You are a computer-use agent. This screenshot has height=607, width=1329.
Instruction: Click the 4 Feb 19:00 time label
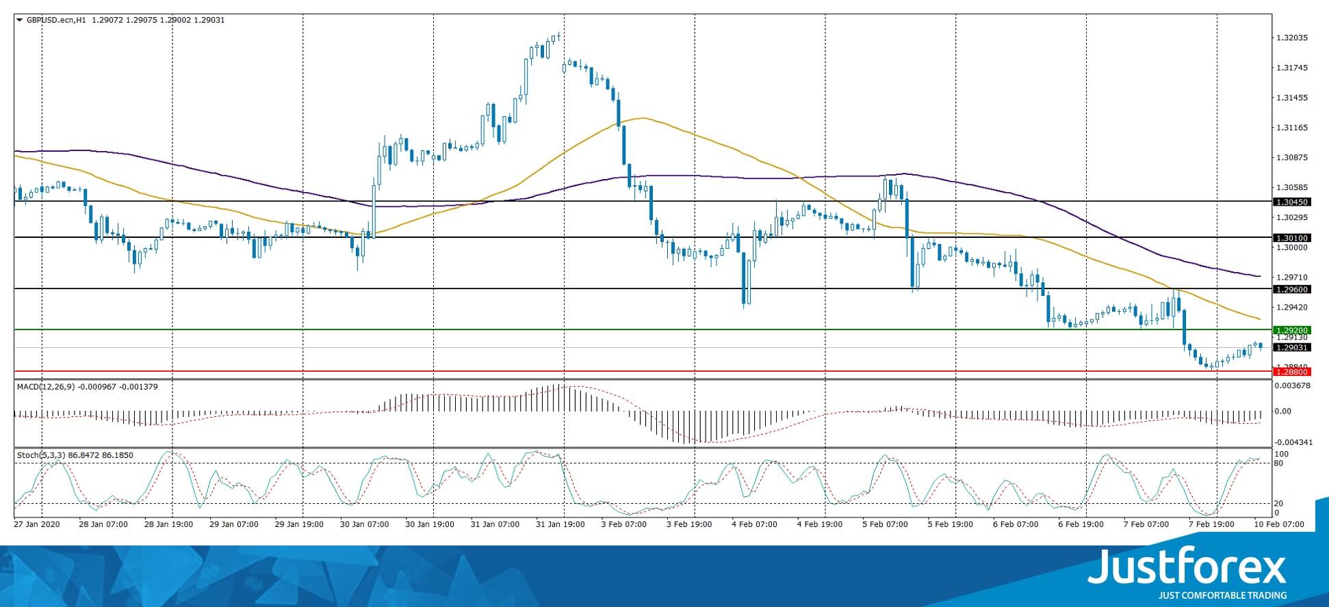[820, 524]
